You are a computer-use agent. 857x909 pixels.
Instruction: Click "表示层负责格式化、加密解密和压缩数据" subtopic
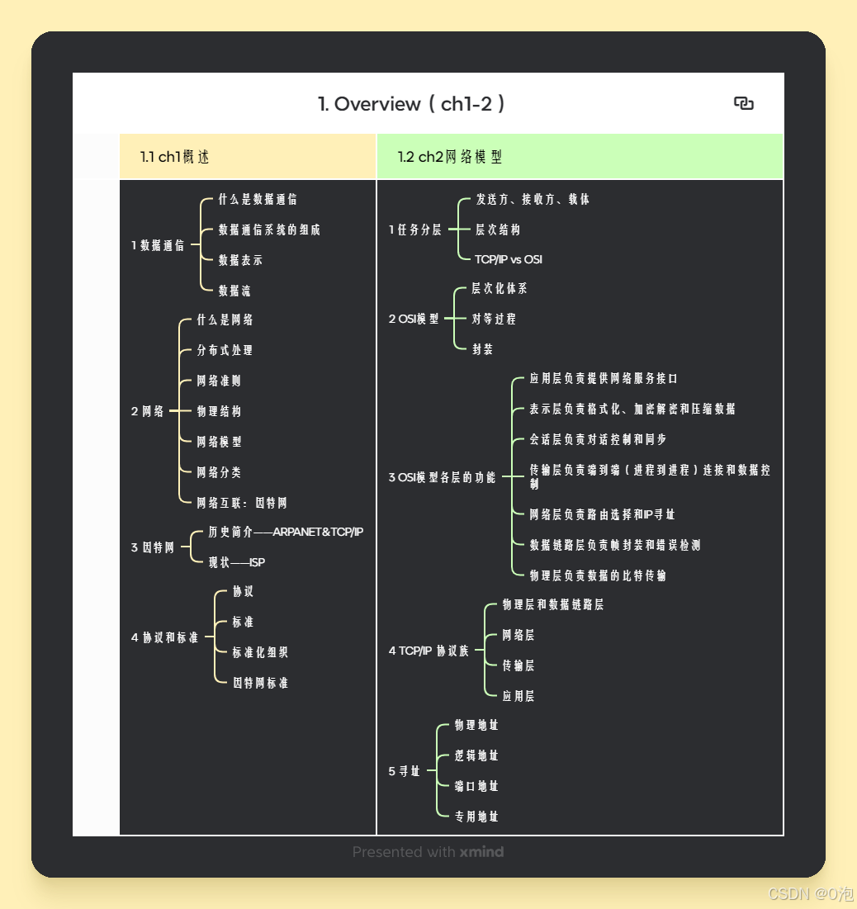click(x=632, y=409)
